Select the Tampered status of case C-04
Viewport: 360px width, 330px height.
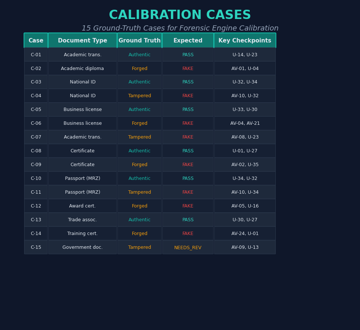(139, 95)
